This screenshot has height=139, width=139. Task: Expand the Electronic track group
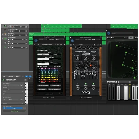coord(2,34)
